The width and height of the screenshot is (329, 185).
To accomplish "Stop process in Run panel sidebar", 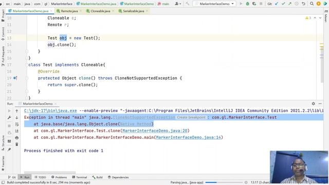I will pyautogui.click(x=9, y=126).
